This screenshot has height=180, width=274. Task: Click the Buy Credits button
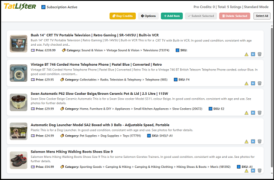pyautogui.click(x=123, y=16)
